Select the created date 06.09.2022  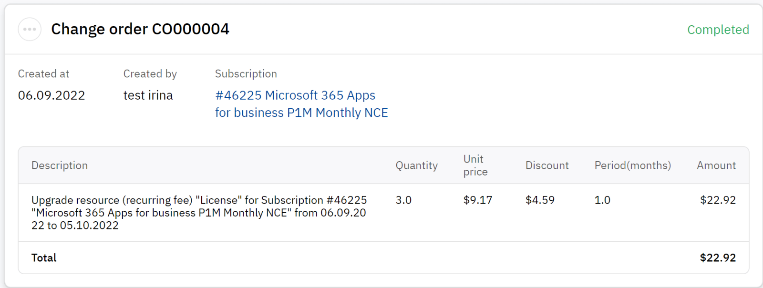(x=52, y=95)
